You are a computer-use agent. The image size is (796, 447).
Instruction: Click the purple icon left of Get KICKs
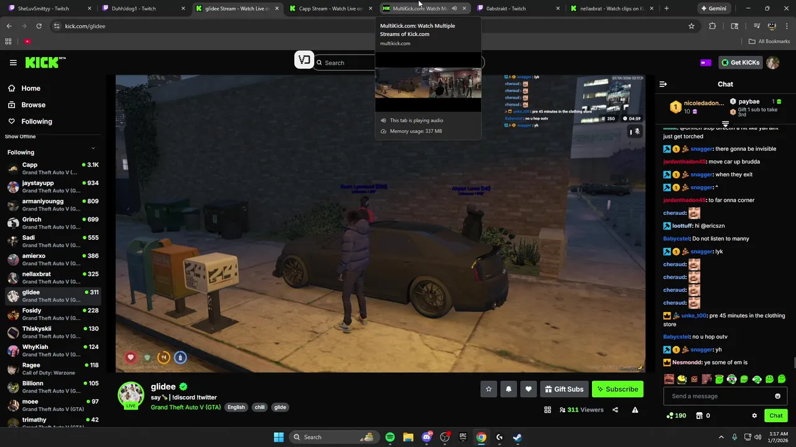(x=706, y=63)
